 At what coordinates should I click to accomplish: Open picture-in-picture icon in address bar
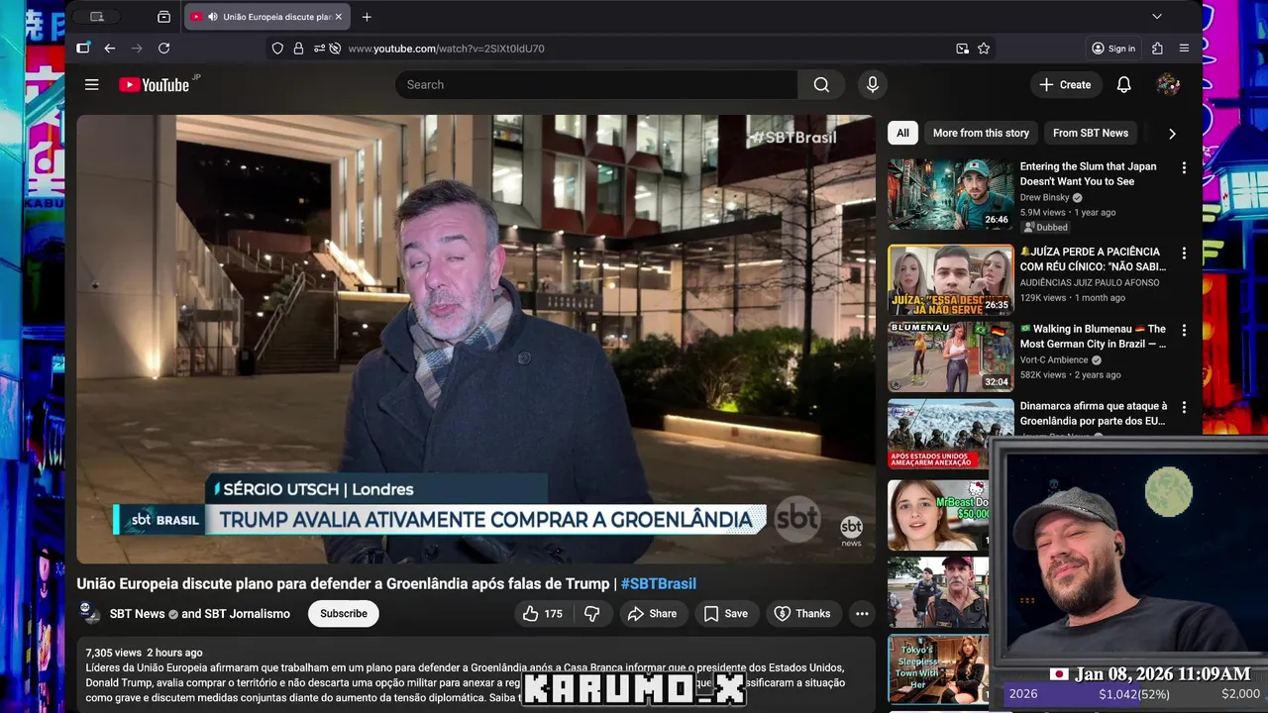(x=962, y=49)
